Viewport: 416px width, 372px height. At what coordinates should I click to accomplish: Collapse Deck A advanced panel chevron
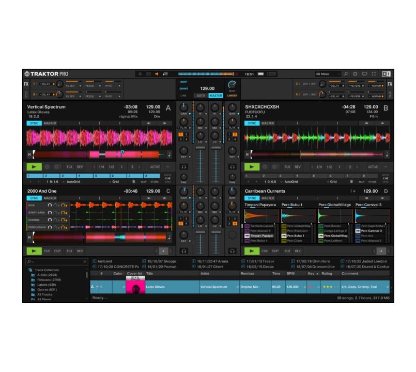pyautogui.click(x=167, y=167)
